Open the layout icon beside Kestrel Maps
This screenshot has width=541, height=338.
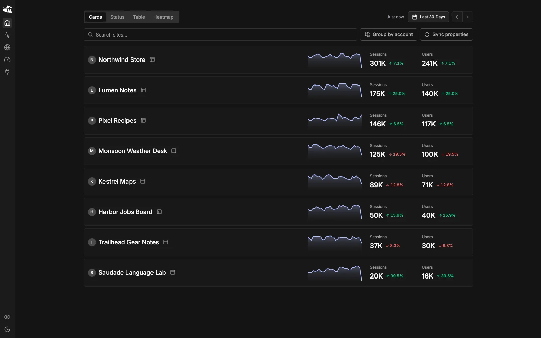(x=143, y=181)
